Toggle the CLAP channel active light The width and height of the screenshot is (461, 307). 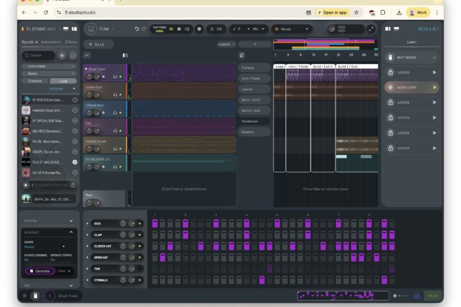pos(140,235)
